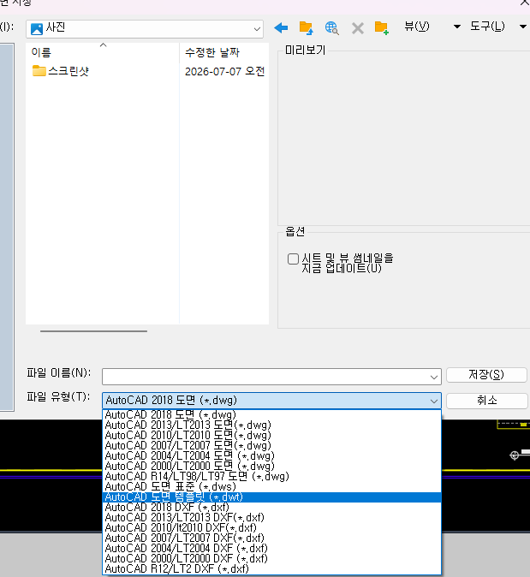Pick AutoCAD 도면 표준 (*.dws)
The height and width of the screenshot is (577, 530).
coord(271,487)
